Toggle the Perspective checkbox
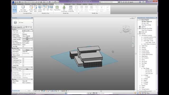The height and width of the screenshot is (95, 169). pos(23,72)
